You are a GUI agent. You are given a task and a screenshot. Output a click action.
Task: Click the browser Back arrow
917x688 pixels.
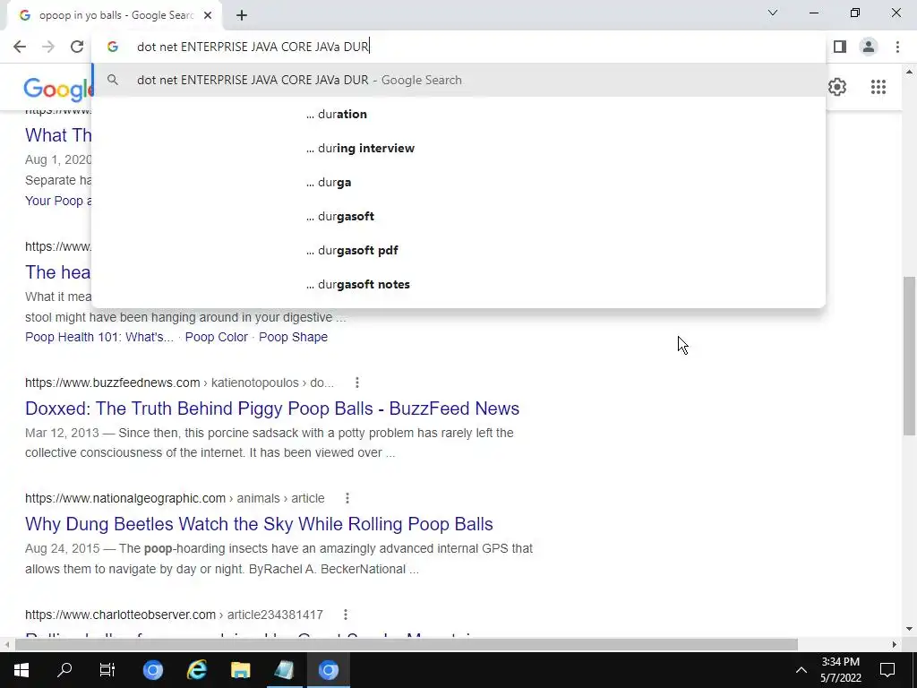pyautogui.click(x=20, y=47)
